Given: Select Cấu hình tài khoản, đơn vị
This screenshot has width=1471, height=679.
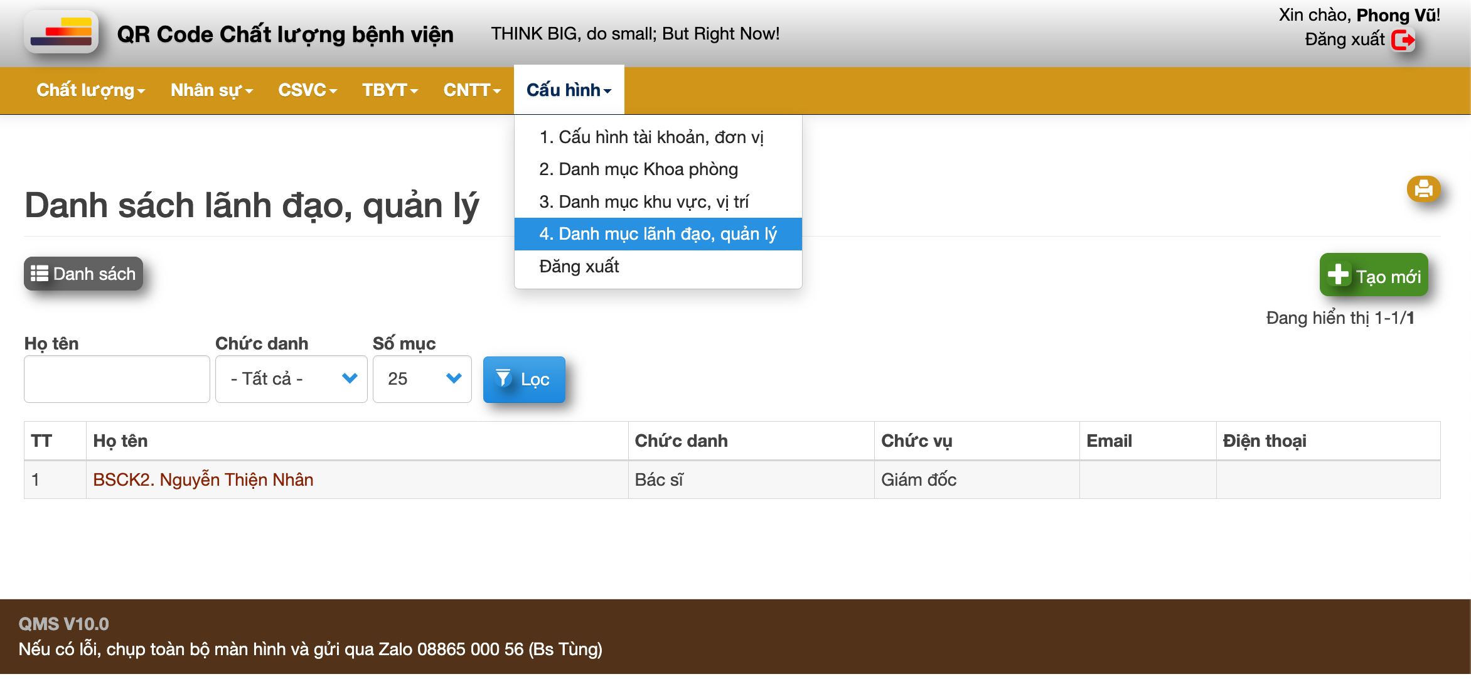Looking at the screenshot, I should point(651,137).
